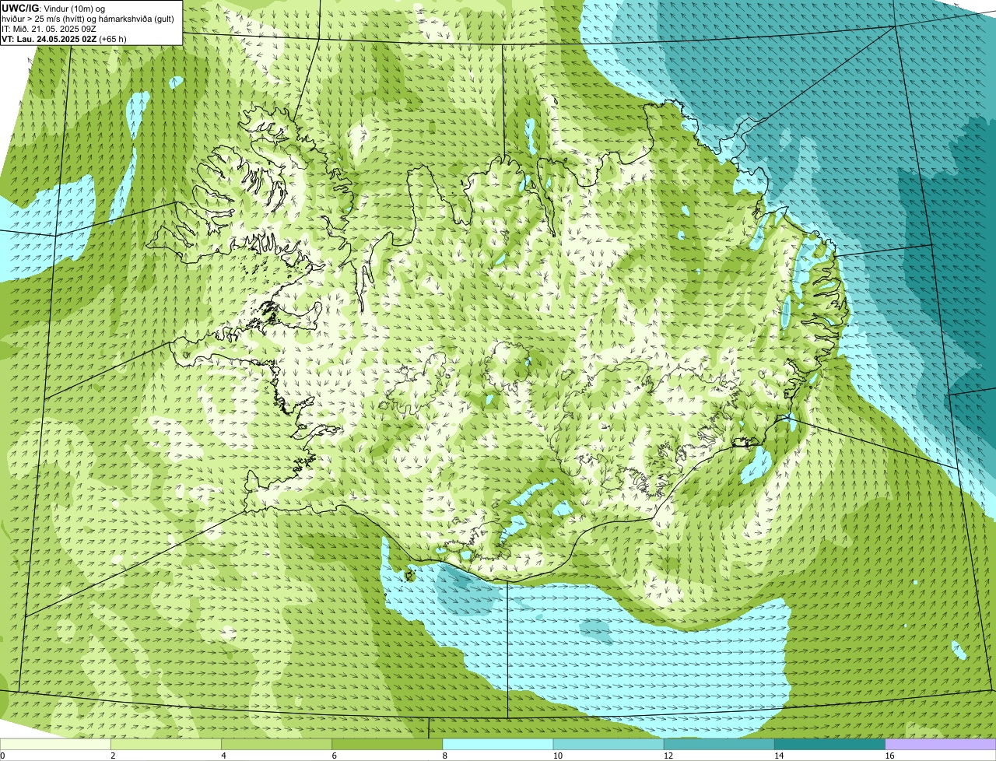Click the 12–14 teal legend swatch

tap(719, 745)
